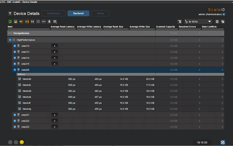Image resolution: width=233 pixels, height=146 pixels.
Task: Click the 19:16:53 clock display
Action: 202,143
